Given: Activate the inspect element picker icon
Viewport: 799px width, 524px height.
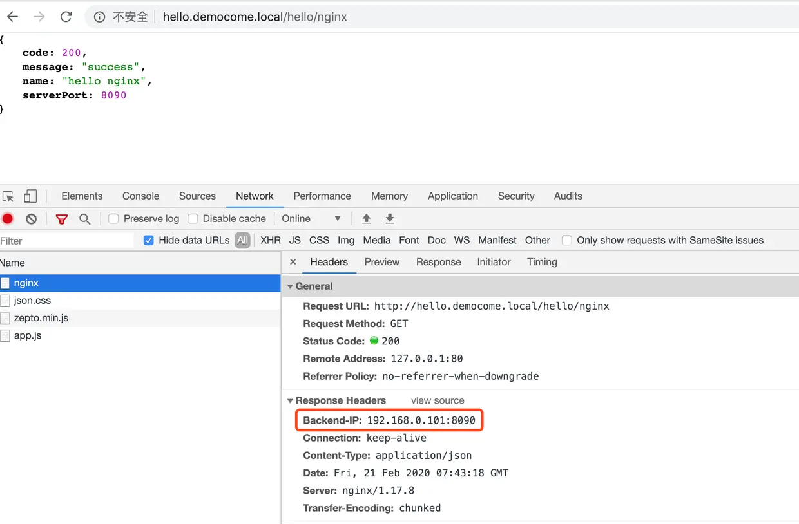Looking at the screenshot, I should point(8,196).
